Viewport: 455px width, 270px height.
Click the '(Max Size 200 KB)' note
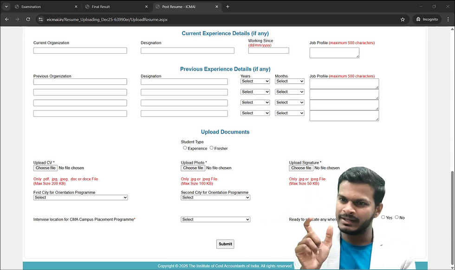49,184
